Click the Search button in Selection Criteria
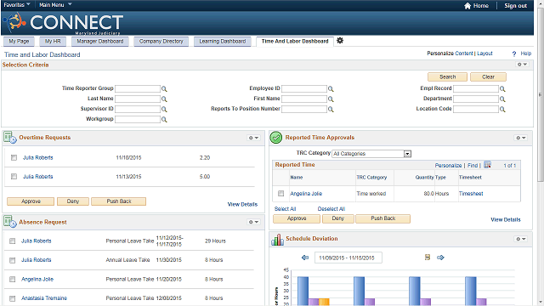The height and width of the screenshot is (306, 544). [448, 77]
